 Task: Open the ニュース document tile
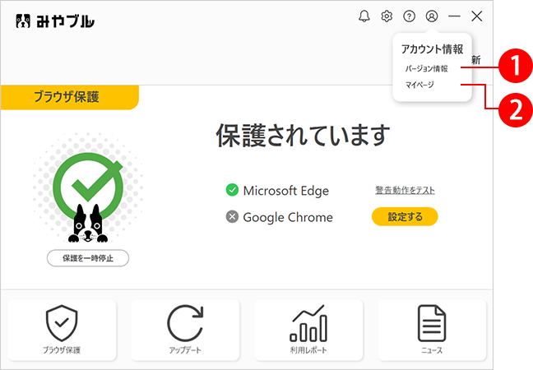coord(432,330)
